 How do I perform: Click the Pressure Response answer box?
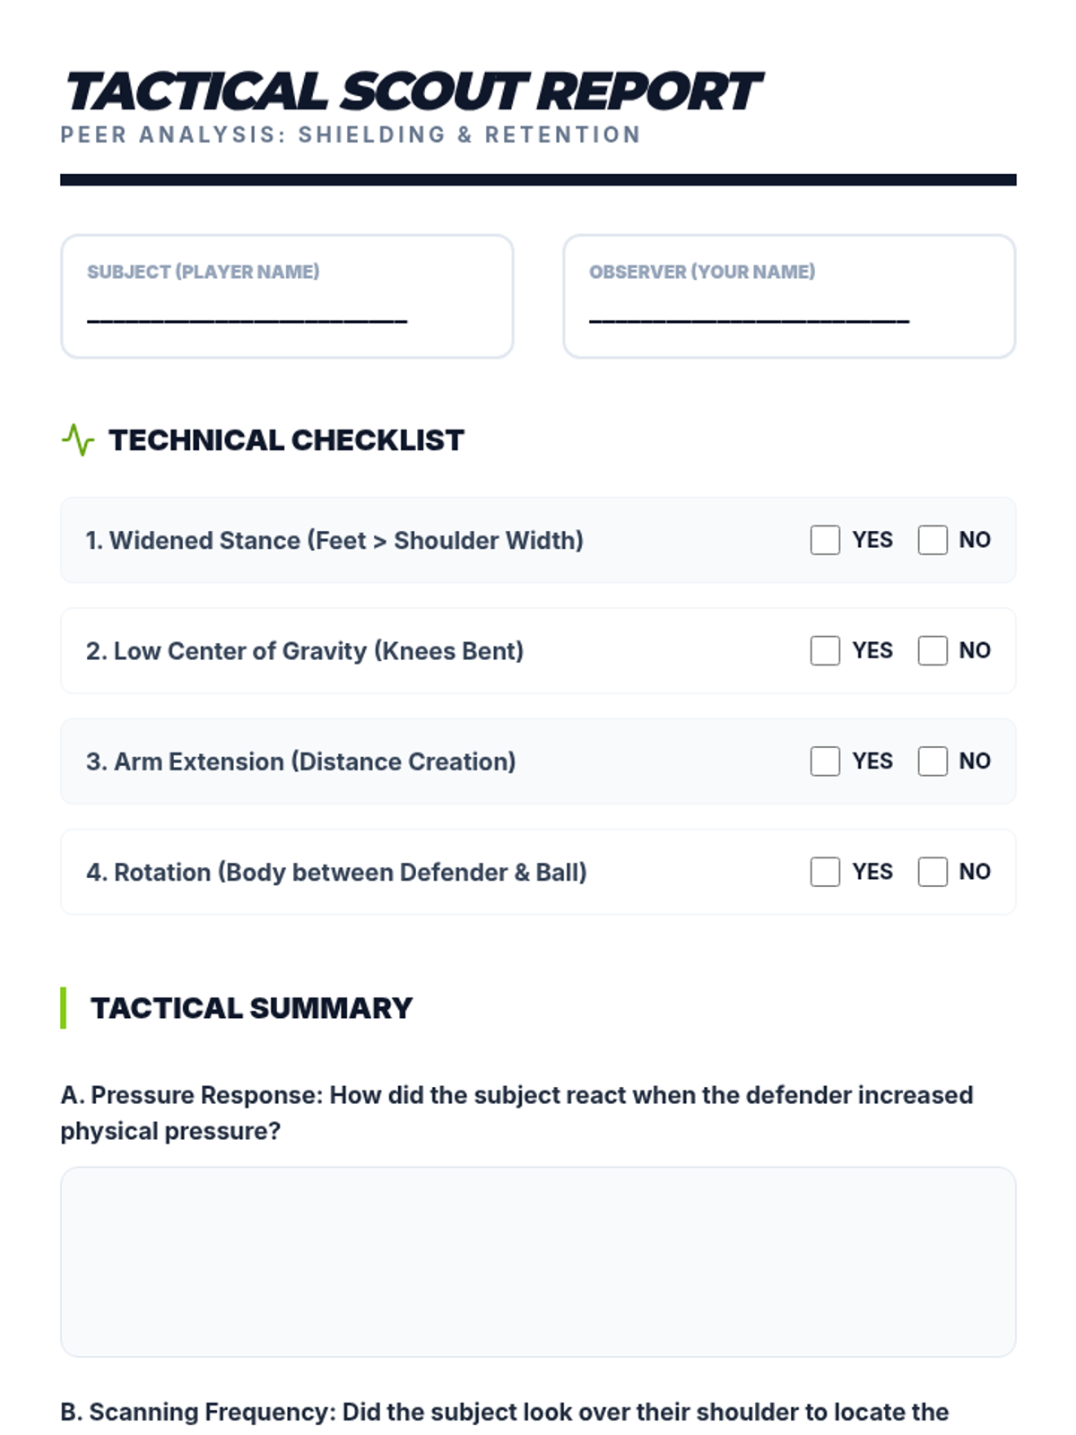[x=538, y=1262]
